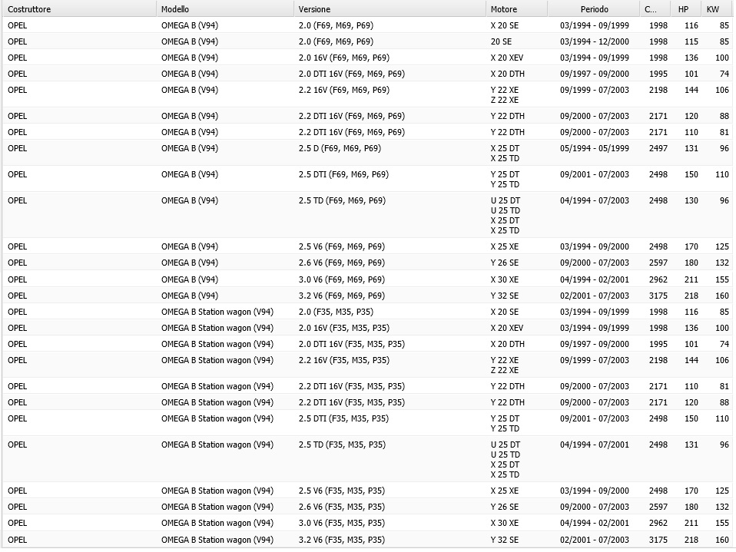Click engine 'Y 26 SE' in F35 row
The width and height of the screenshot is (736, 552).
[x=505, y=507]
